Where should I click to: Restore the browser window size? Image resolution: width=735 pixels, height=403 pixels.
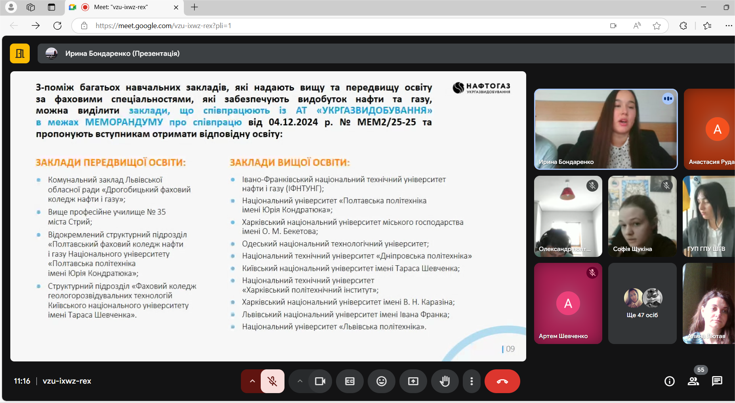tap(726, 7)
